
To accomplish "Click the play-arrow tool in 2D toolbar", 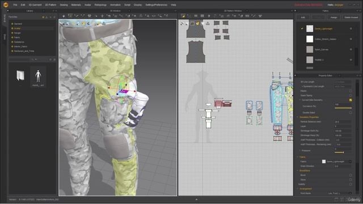I will point(209,16).
